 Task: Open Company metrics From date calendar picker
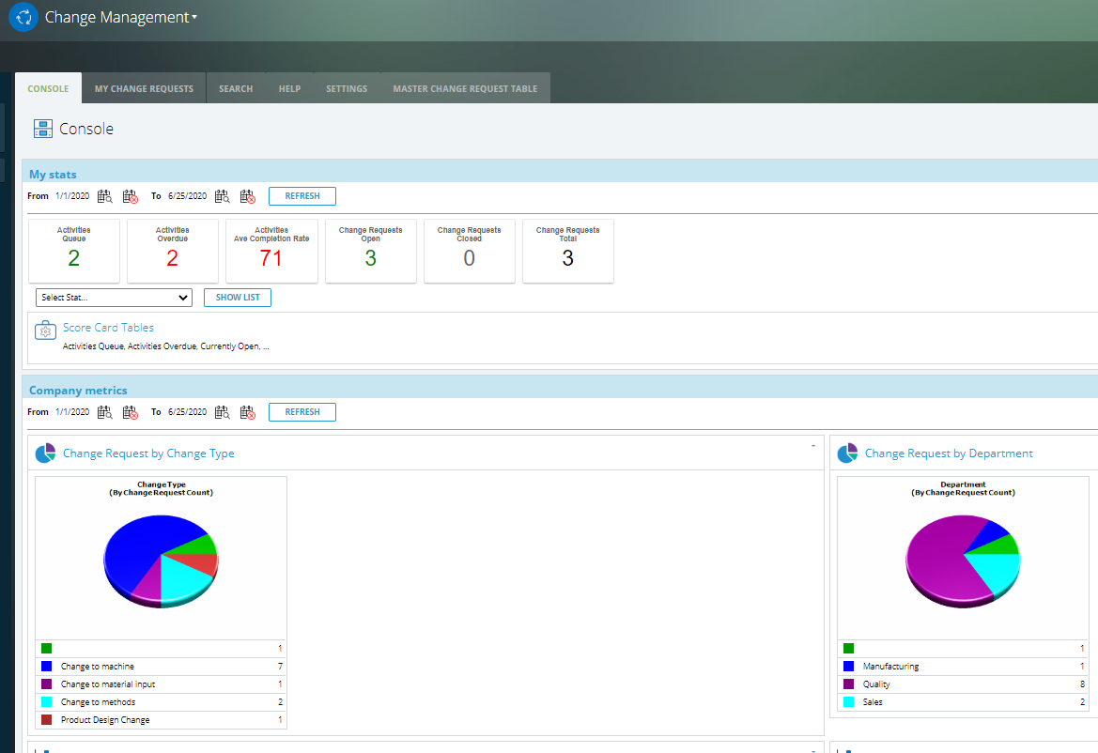point(105,412)
